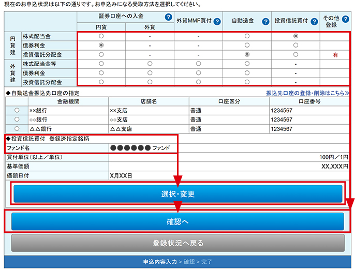The height and width of the screenshot is (269, 355).
Task: Click the 確認へ button
Action: click(177, 221)
